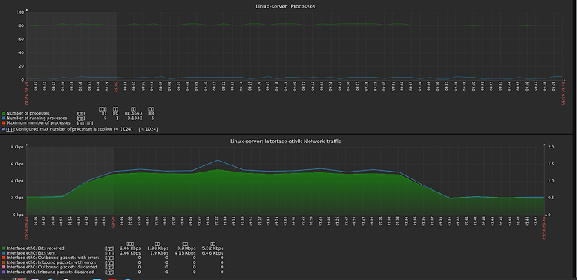Click the trigger icon for max processes too low
The width and height of the screenshot is (577, 280).
click(3, 129)
